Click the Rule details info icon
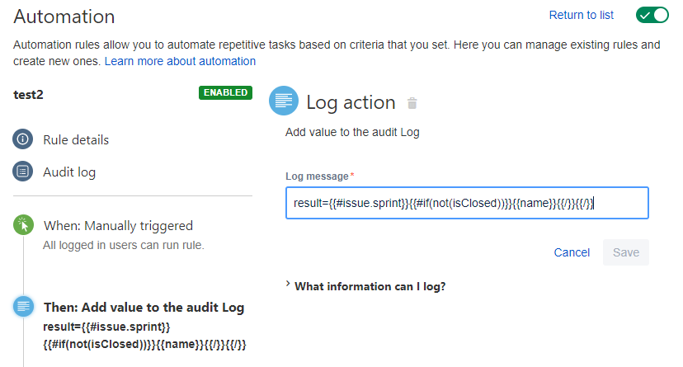Screen dimensions: 683x367 click(22, 139)
